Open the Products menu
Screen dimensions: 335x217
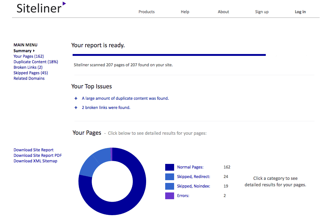click(146, 12)
